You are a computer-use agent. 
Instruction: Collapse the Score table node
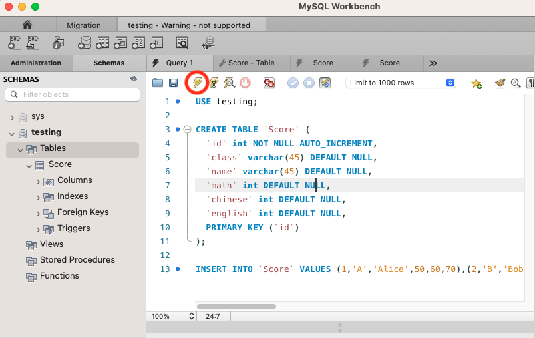click(29, 166)
